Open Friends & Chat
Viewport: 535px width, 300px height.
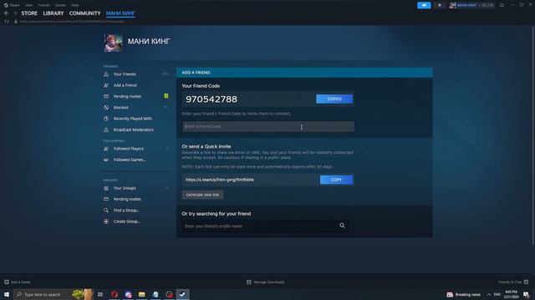pos(513,282)
